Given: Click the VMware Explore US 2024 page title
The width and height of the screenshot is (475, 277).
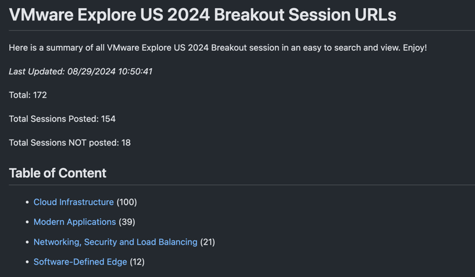Looking at the screenshot, I should coord(203,14).
